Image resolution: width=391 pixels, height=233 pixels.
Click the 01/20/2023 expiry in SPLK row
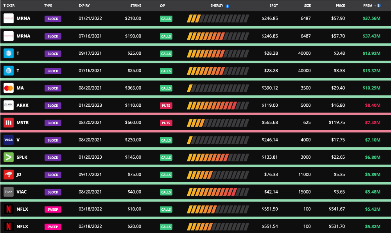90,157
